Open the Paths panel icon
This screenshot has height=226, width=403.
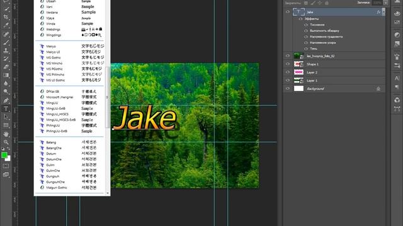(x=397, y=109)
